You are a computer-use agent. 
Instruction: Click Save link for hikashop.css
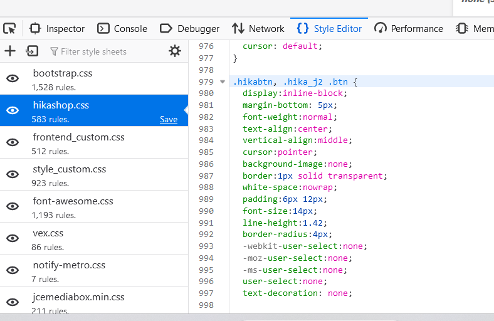point(168,119)
